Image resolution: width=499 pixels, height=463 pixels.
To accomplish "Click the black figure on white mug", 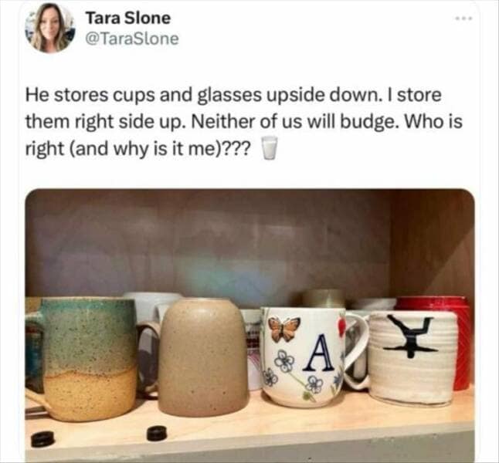I will pos(412,336).
